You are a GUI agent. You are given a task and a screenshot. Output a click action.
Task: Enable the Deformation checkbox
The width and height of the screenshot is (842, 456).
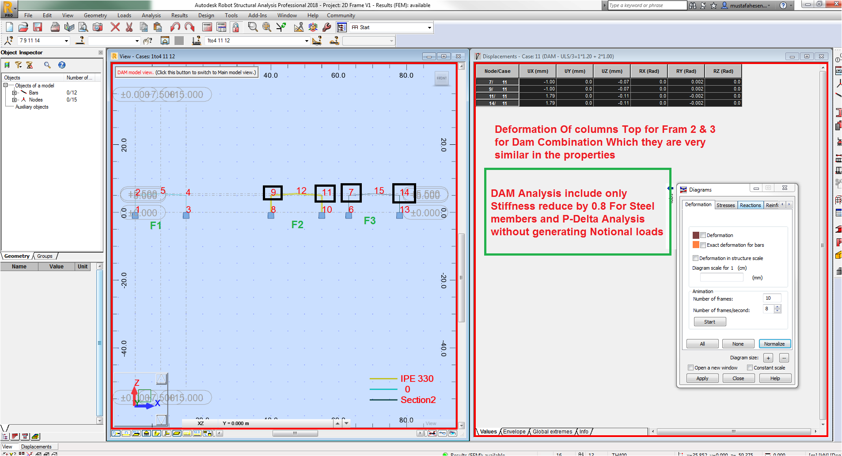pos(703,235)
